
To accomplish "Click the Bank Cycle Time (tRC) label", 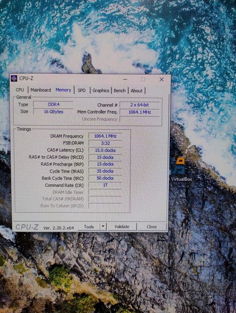I will [63, 178].
